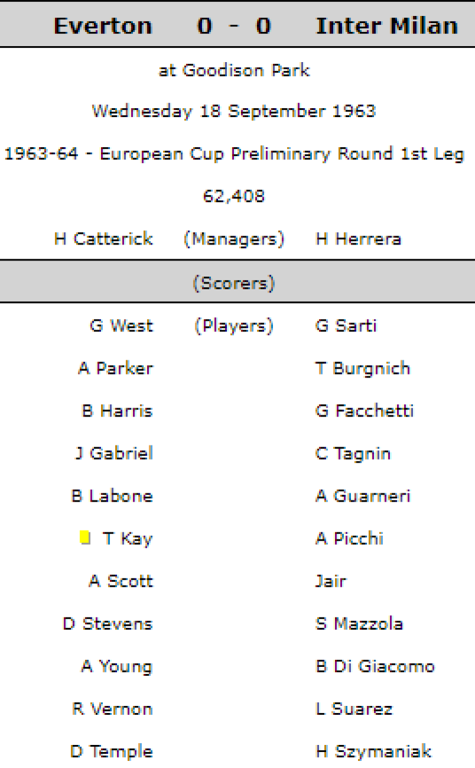Open the Everton team name in header
This screenshot has height=768, width=475.
pos(103,26)
